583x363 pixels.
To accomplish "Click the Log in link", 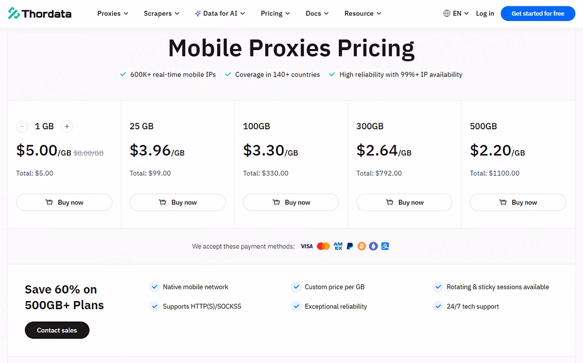I will coord(485,13).
